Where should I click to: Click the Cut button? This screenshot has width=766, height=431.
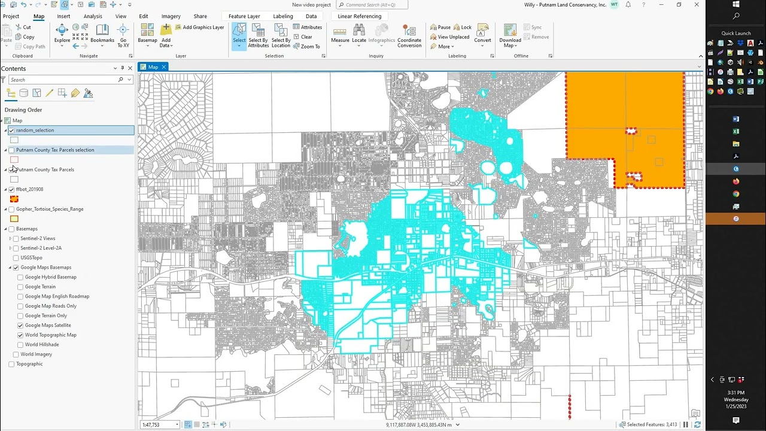23,27
